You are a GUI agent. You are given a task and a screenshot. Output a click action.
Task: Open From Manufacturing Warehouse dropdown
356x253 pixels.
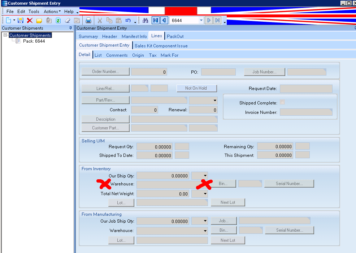(205, 231)
